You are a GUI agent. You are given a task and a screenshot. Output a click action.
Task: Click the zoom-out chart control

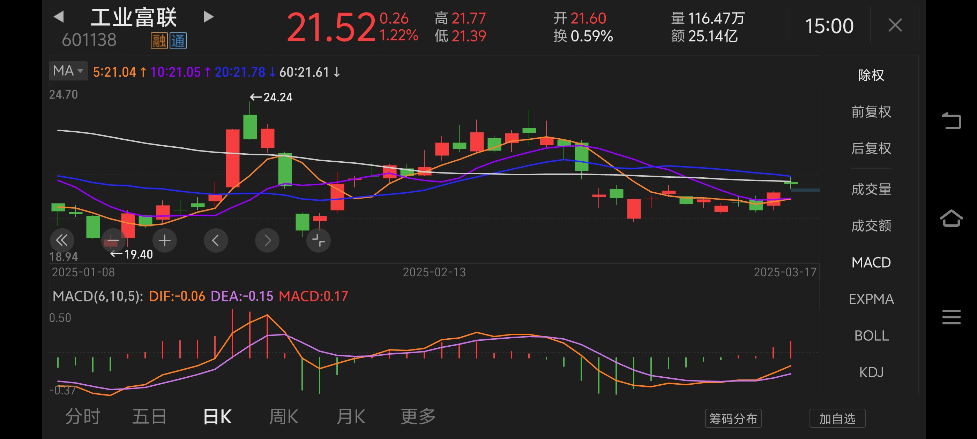(113, 240)
